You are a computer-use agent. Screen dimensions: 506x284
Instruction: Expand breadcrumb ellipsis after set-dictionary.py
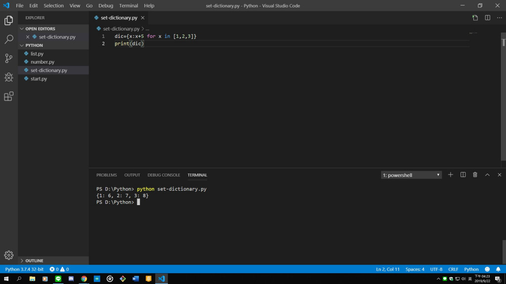coord(147,29)
